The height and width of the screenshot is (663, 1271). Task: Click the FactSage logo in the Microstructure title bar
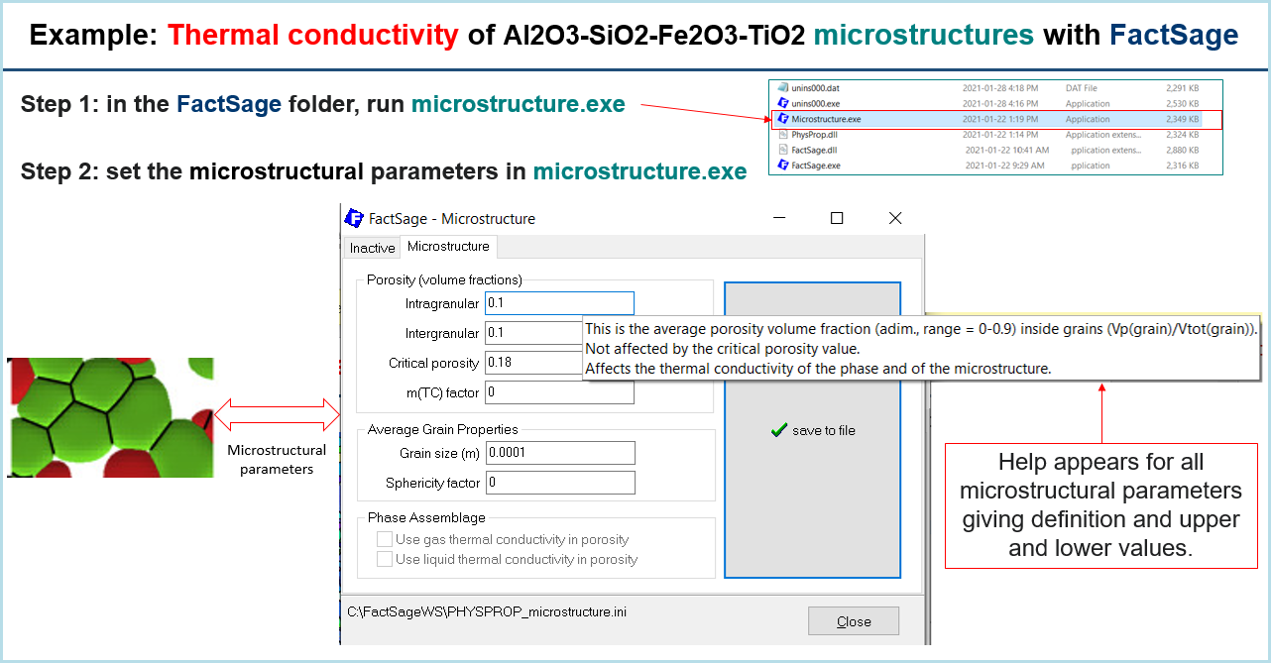click(x=353, y=218)
